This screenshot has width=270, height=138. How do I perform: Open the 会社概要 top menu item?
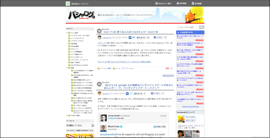[196, 3]
